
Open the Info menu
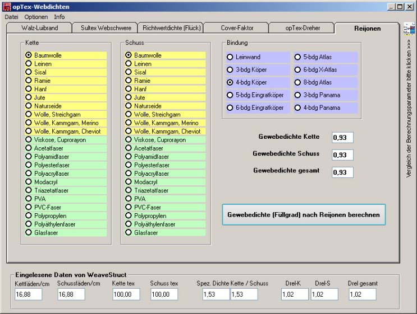tap(59, 17)
